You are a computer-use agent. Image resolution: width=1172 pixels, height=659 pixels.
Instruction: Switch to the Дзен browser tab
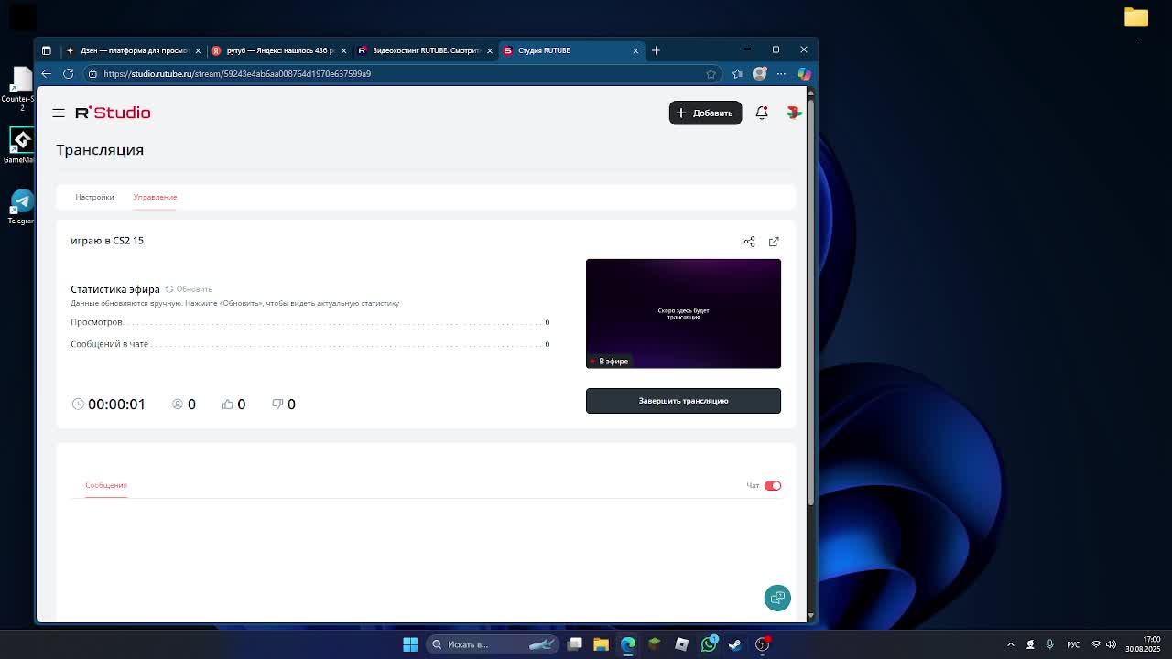(133, 50)
